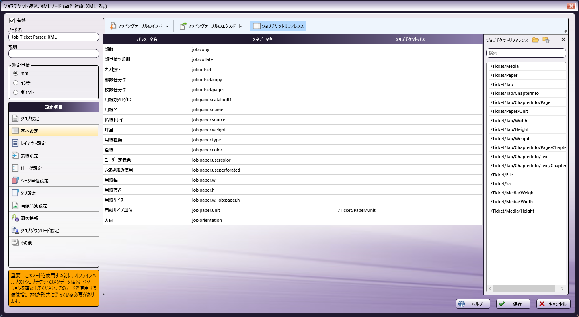Open ページ単位設定 settings category

pyautogui.click(x=53, y=181)
